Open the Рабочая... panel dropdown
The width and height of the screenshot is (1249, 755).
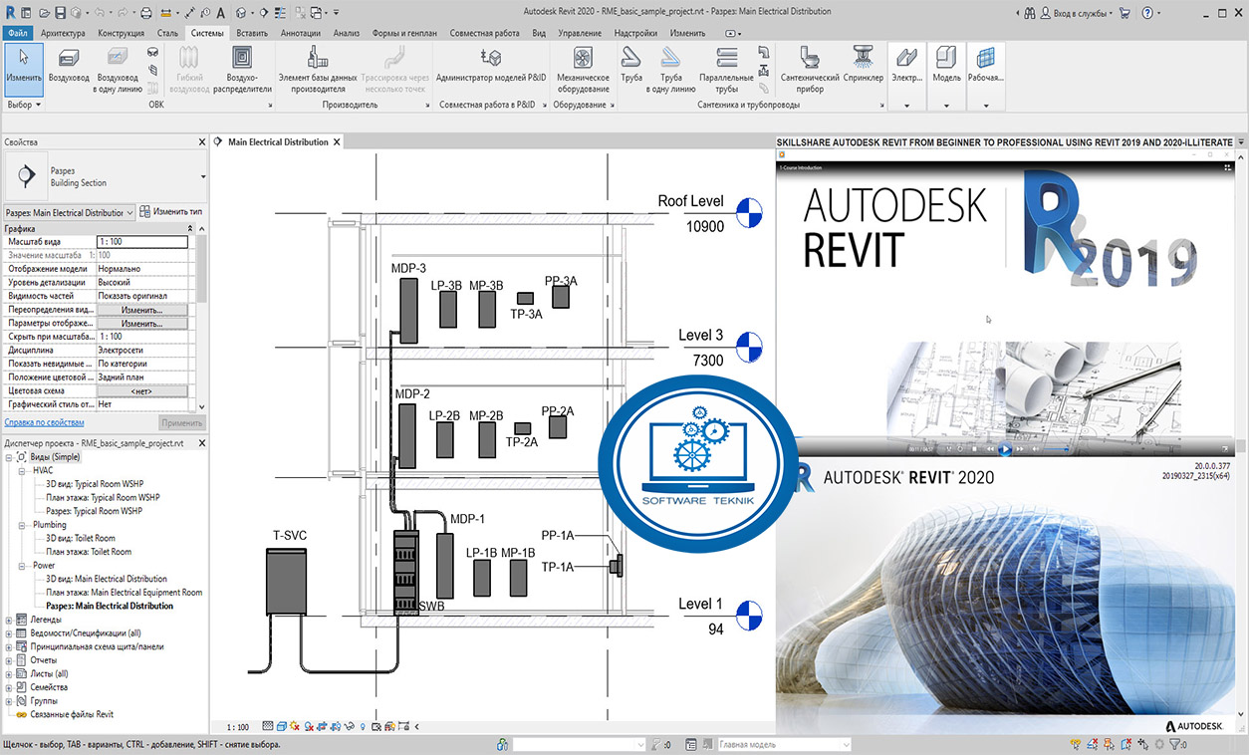pos(986,106)
